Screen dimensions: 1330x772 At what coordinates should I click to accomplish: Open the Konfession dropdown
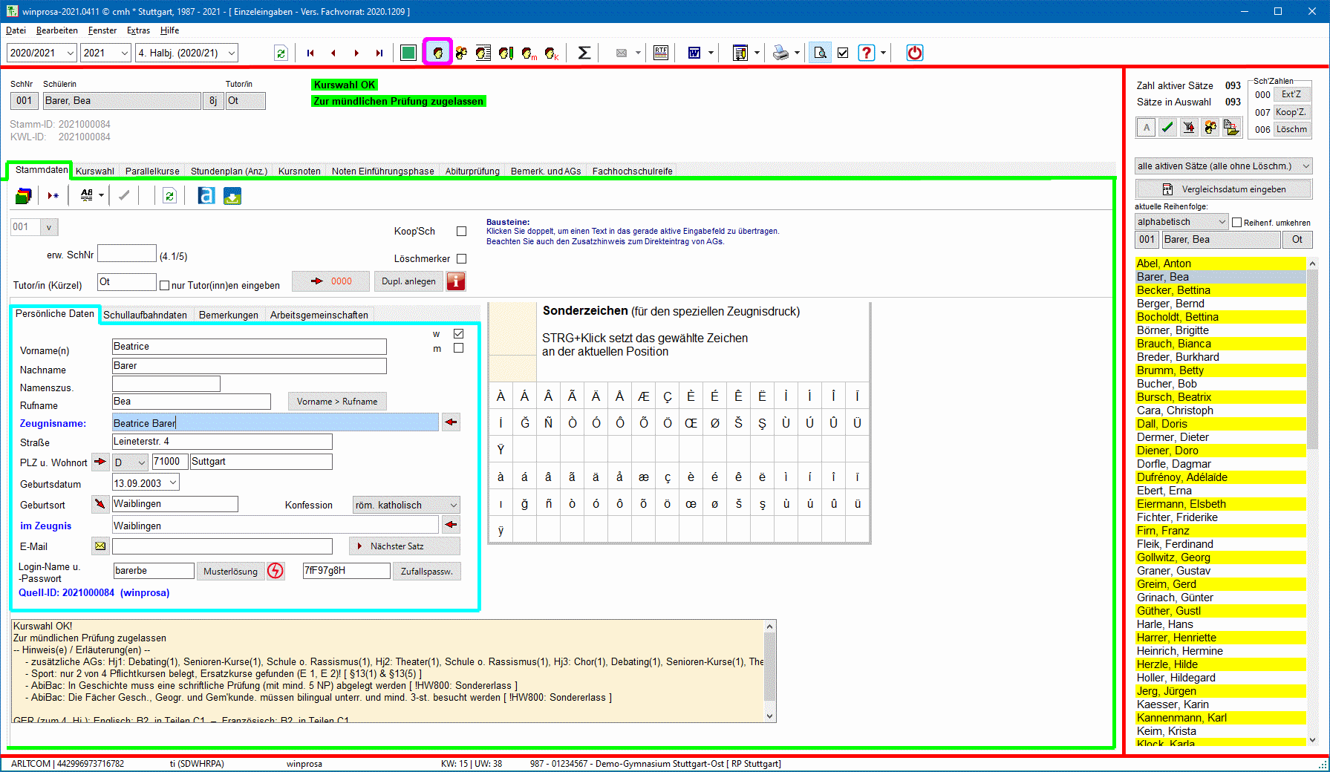point(453,506)
